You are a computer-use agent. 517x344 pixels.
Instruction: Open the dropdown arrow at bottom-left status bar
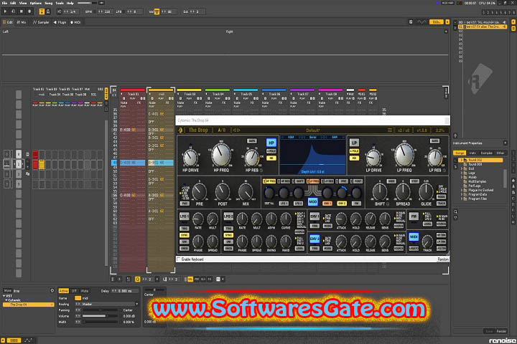point(3,340)
